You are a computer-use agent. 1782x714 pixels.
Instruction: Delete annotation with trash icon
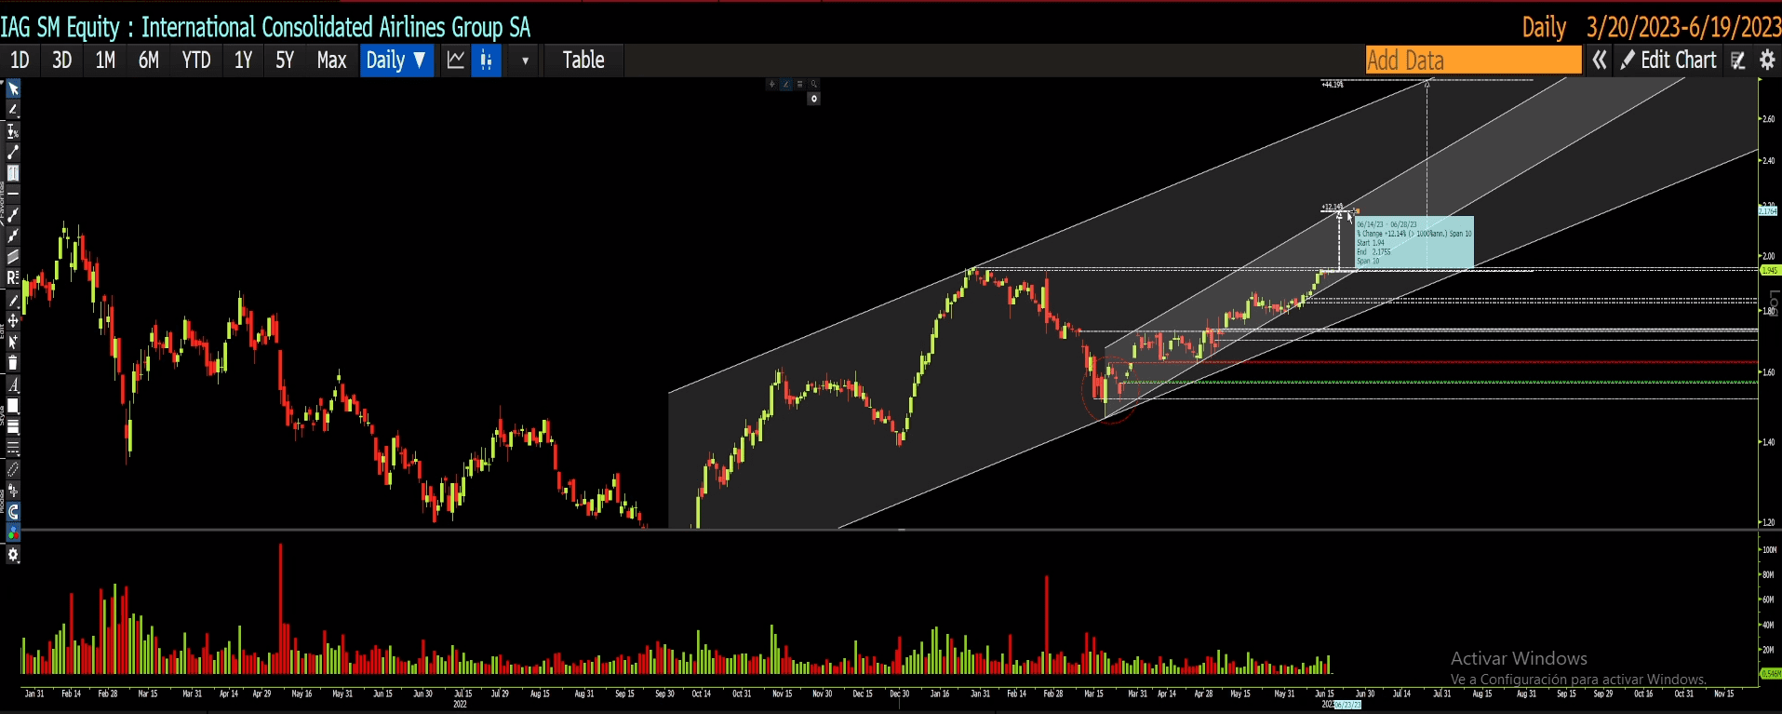coord(13,363)
